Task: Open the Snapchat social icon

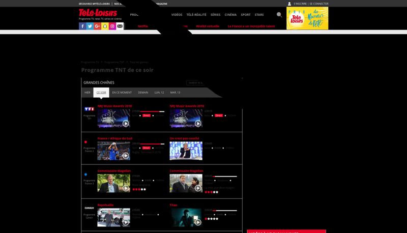Action: [x=105, y=26]
